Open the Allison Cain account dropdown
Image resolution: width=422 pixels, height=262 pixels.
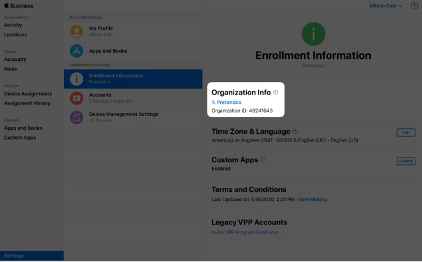point(386,6)
